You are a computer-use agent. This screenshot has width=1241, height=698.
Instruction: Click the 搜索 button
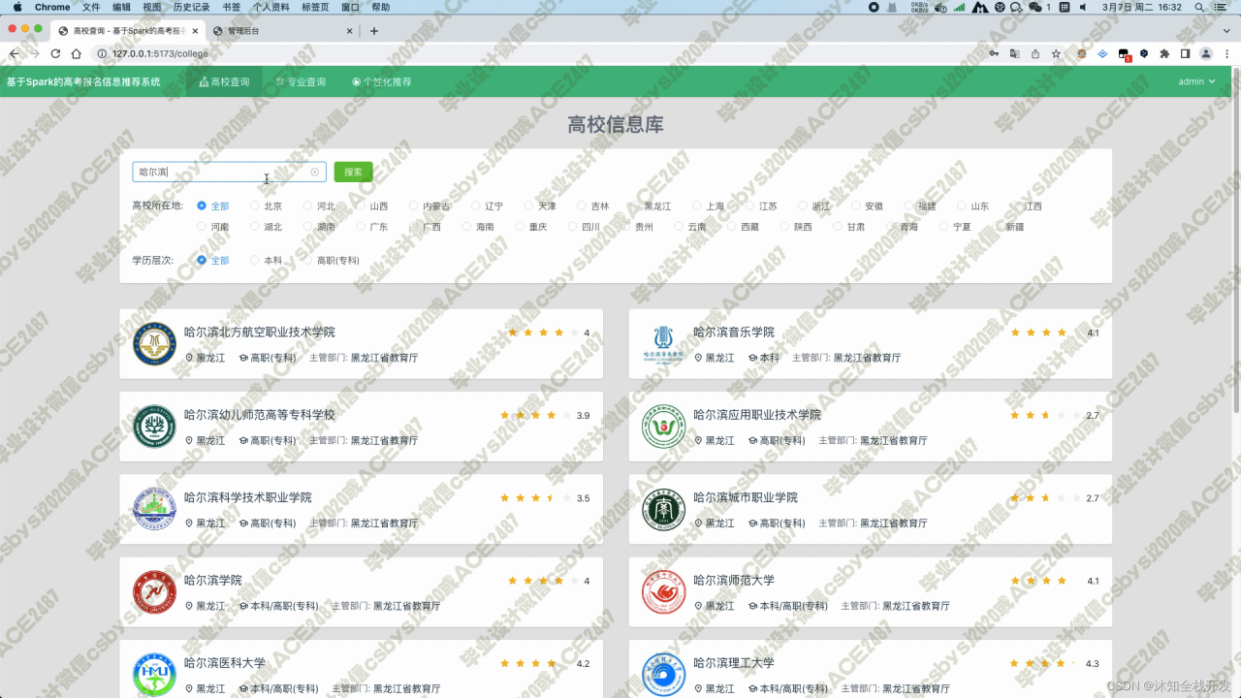click(353, 172)
